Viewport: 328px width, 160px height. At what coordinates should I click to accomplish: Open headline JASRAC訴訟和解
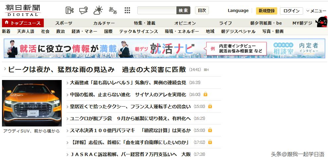(130, 154)
